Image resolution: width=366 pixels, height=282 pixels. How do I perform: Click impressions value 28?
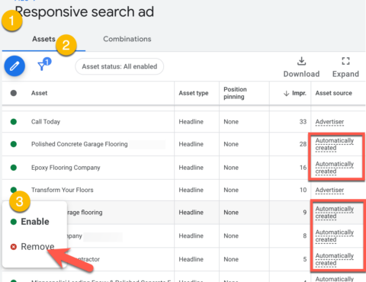coord(303,144)
